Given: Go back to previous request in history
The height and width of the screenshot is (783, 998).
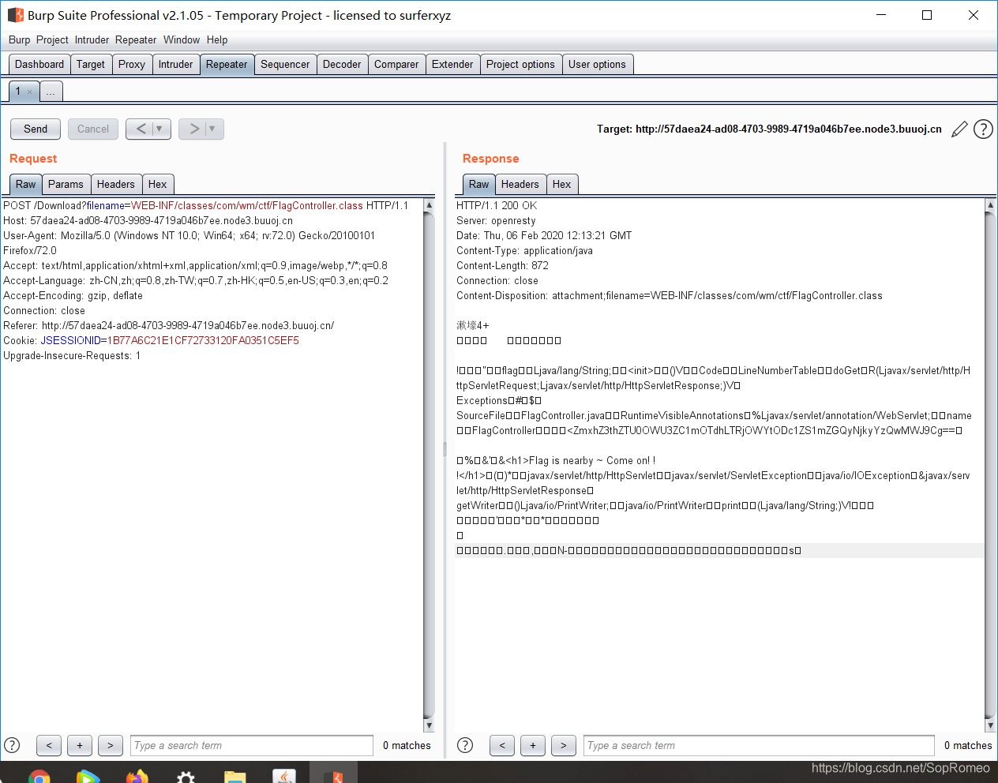Looking at the screenshot, I should pyautogui.click(x=140, y=129).
